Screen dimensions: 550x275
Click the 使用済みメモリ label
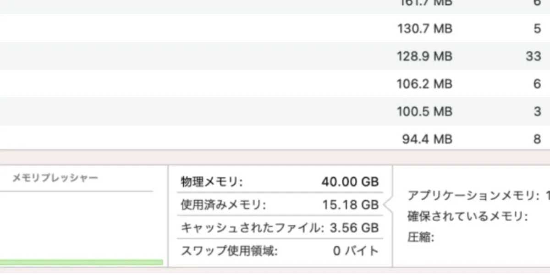[x=223, y=205]
